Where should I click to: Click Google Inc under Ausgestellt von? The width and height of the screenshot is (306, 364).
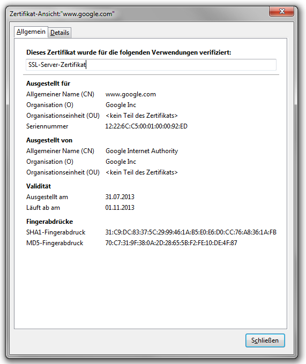coord(121,162)
